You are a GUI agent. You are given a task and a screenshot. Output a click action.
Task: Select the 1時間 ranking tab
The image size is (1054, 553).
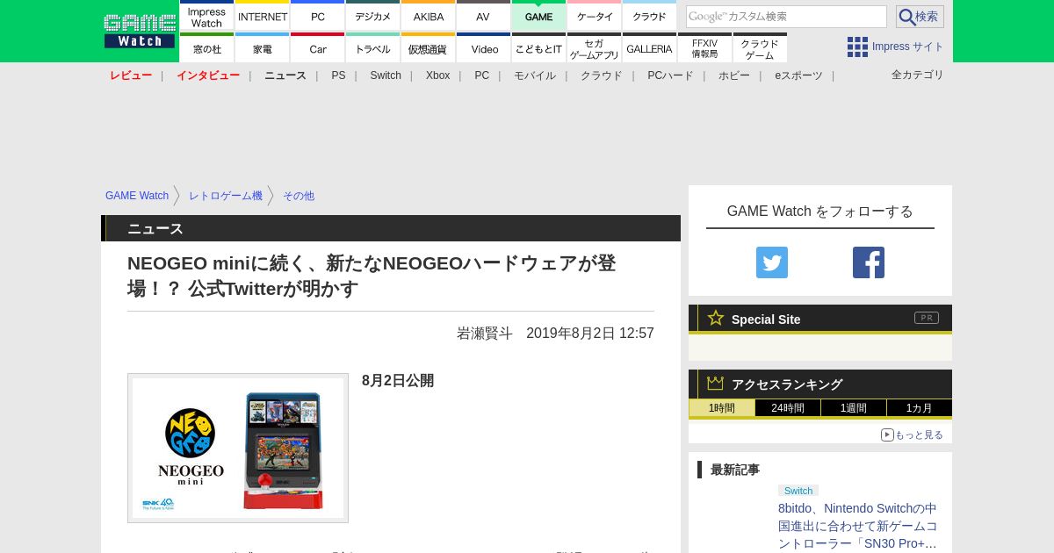pyautogui.click(x=722, y=408)
